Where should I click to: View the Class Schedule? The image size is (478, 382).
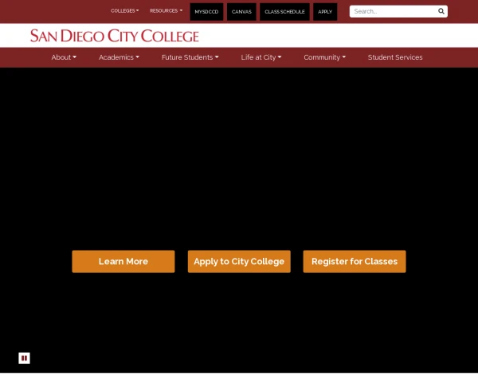[x=284, y=12]
